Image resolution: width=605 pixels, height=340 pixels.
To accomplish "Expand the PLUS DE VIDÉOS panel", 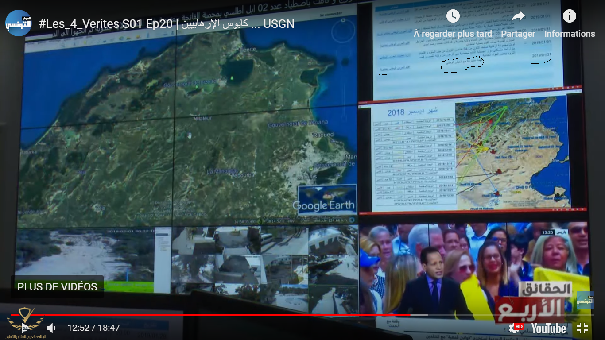I will click(57, 287).
